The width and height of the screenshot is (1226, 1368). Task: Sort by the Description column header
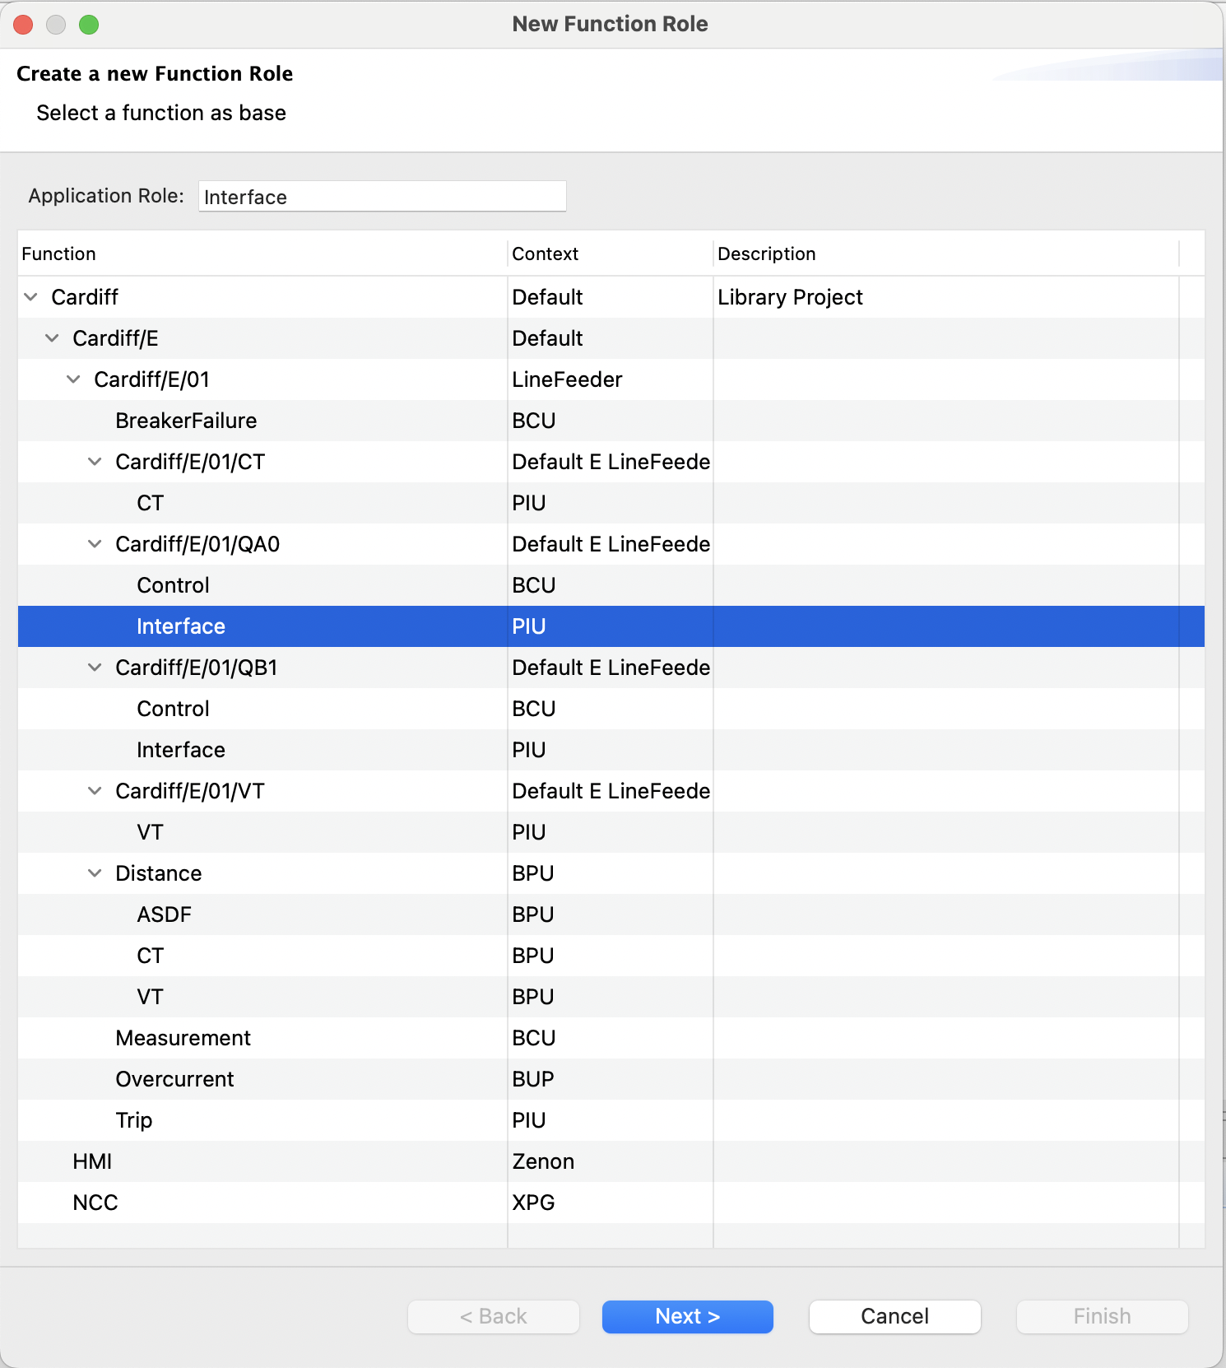946,254
